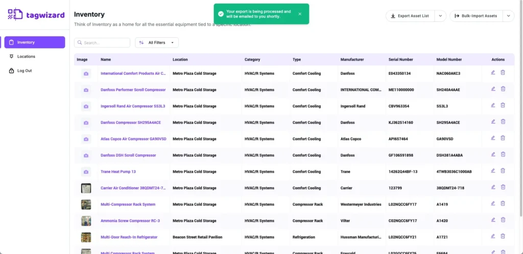
Task: Click the Name column header
Action: pos(106,59)
